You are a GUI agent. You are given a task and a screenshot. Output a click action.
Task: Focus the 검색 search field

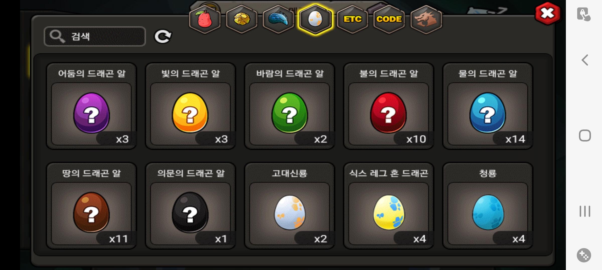point(95,36)
